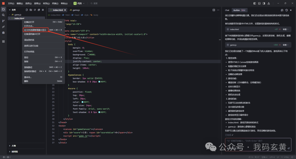Click errors and warnings count in status bar
The height and width of the screenshot is (159, 296).
click(7, 157)
